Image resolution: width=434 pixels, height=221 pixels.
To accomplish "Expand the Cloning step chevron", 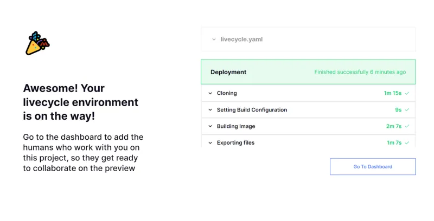I will coord(210,93).
